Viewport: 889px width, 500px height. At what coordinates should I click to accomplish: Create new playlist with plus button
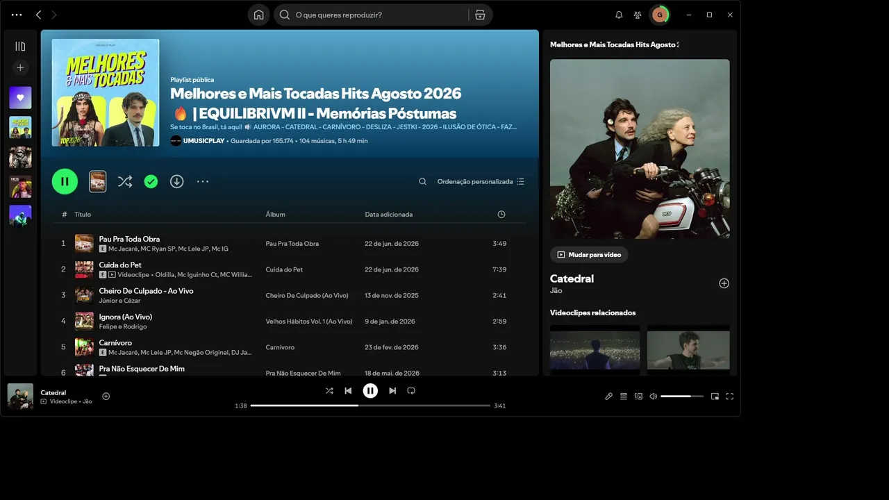20,67
